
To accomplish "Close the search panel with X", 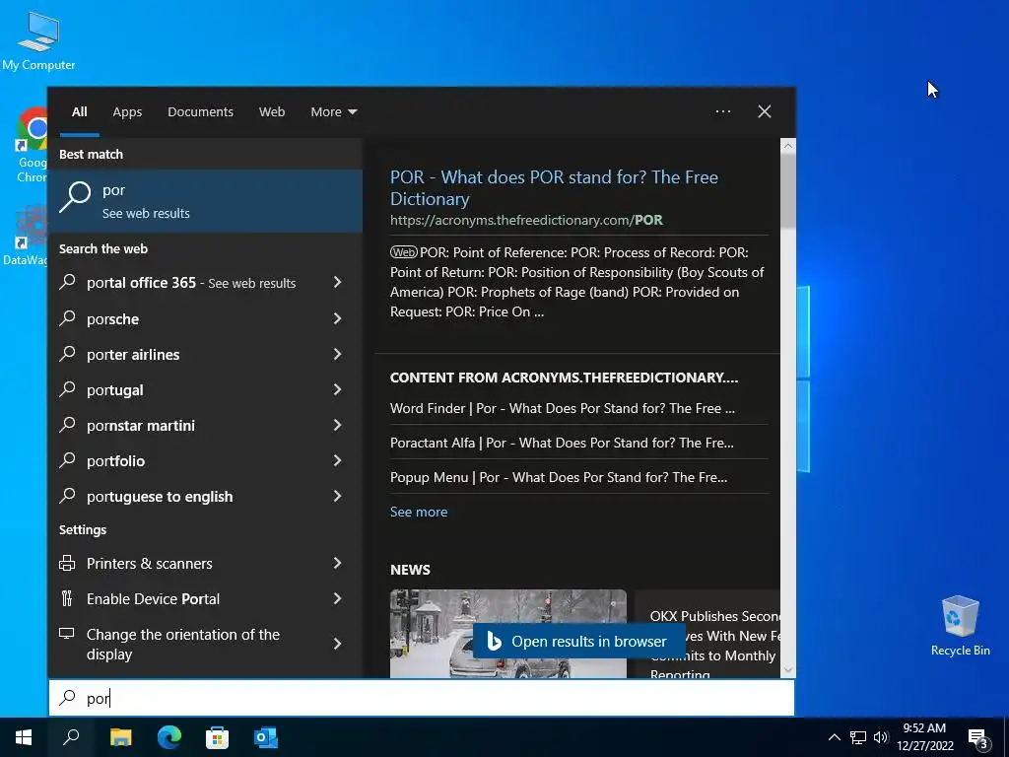I will pyautogui.click(x=765, y=111).
